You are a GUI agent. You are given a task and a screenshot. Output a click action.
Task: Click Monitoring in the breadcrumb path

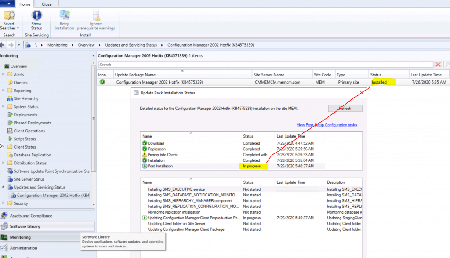[58, 45]
